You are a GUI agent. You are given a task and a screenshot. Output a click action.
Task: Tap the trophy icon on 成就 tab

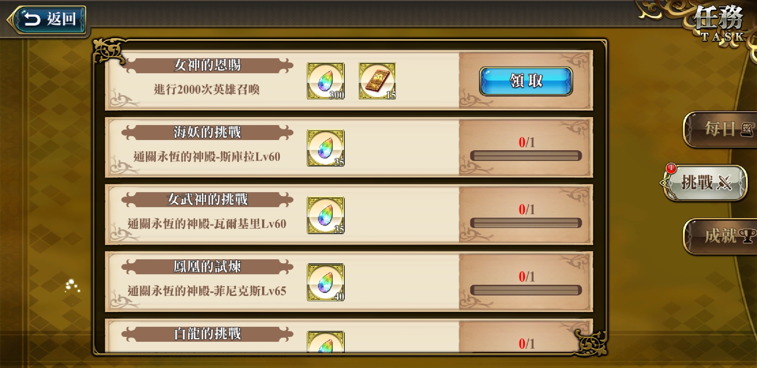point(747,236)
